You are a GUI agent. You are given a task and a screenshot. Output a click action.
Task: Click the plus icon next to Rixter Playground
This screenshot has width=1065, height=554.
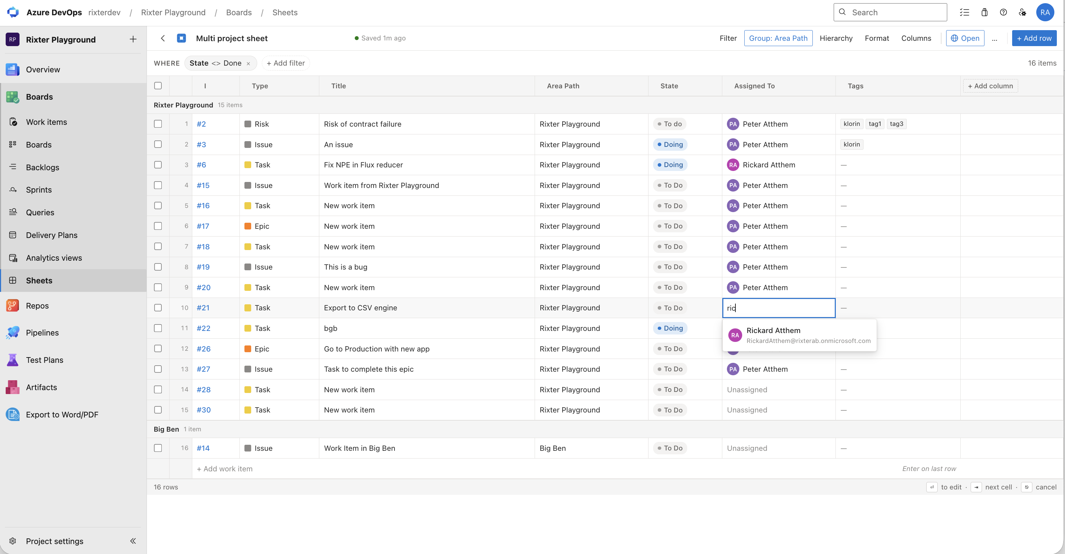(133, 39)
